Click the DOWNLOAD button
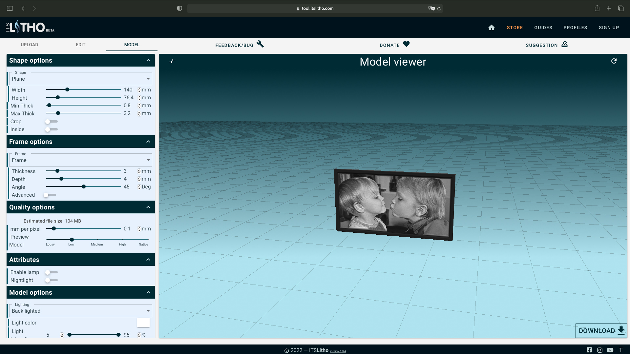The height and width of the screenshot is (354, 630). (x=601, y=331)
